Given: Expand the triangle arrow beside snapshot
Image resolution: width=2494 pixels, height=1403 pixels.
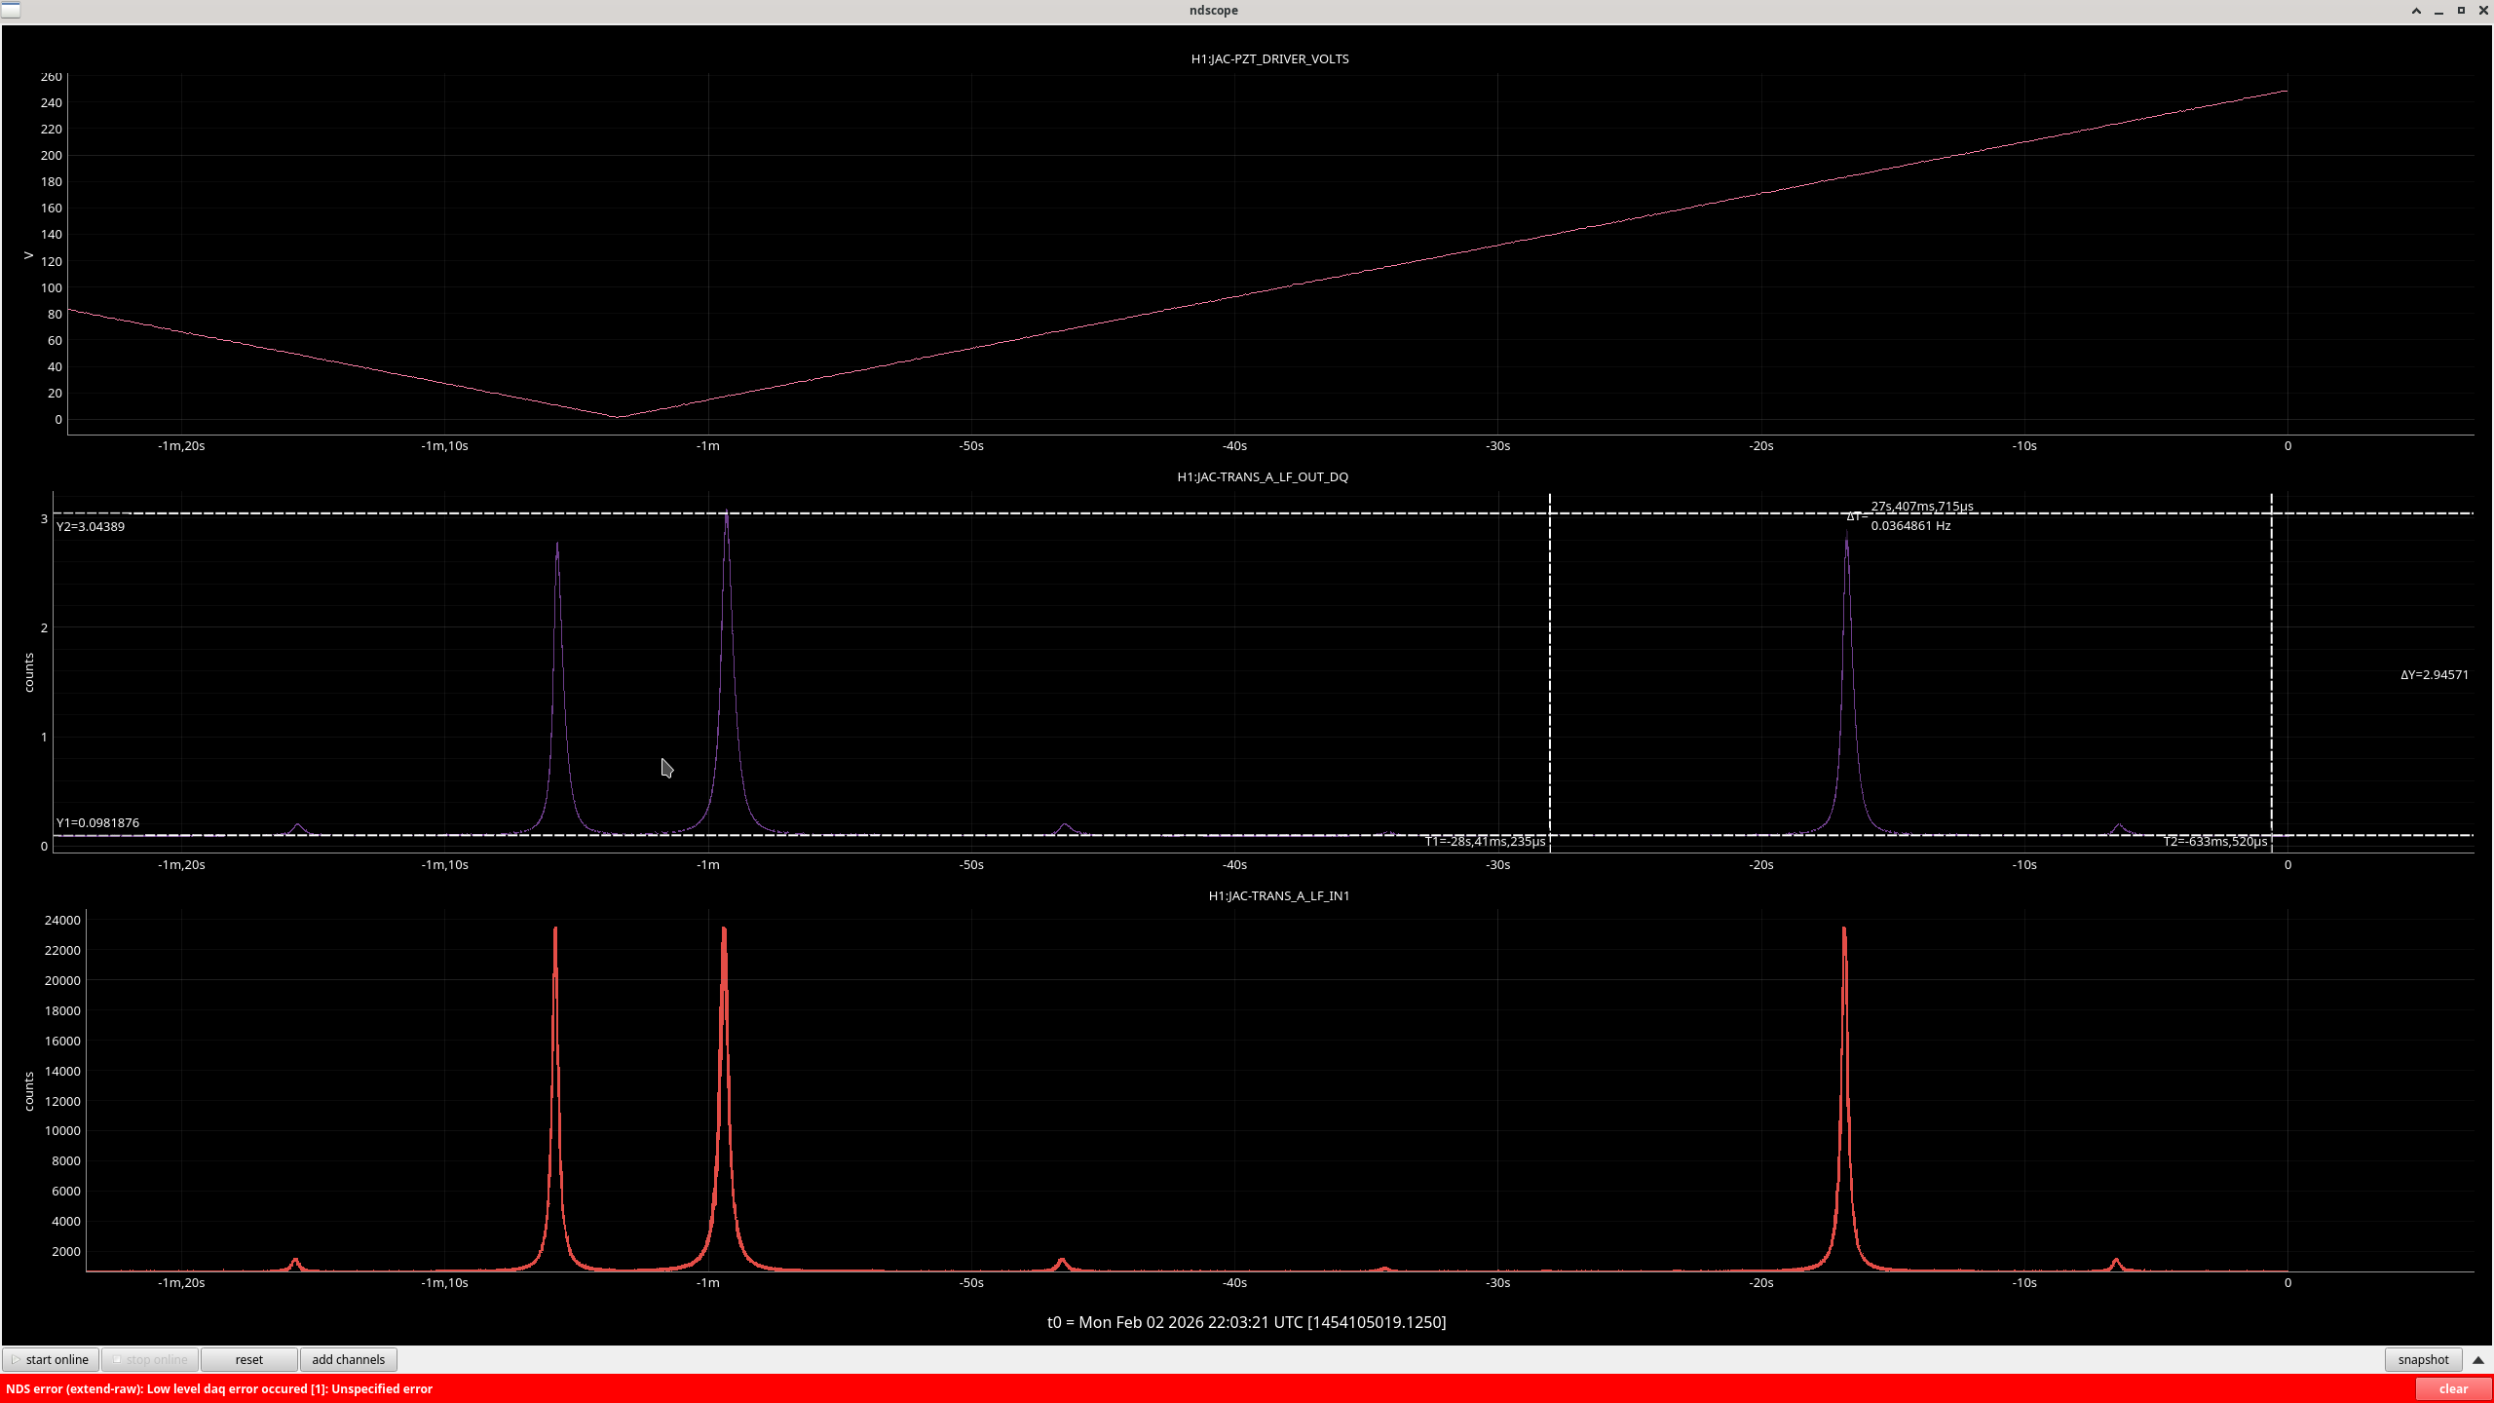Looking at the screenshot, I should [x=2478, y=1359].
